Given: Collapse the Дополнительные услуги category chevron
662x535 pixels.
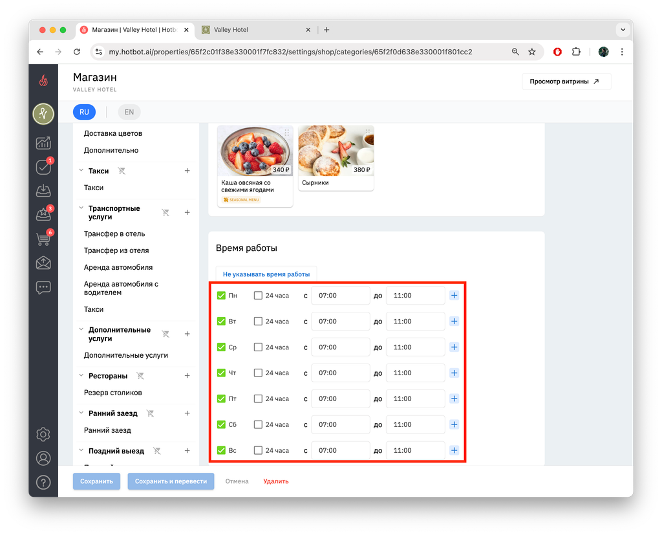Looking at the screenshot, I should [81, 329].
